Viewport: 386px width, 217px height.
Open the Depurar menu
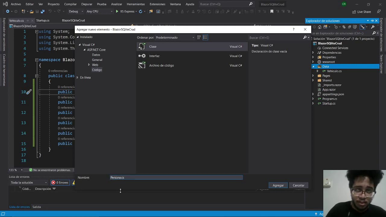click(x=87, y=4)
